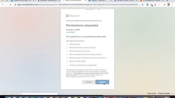Open the orange extension icon in toolbar

pos(155,5)
